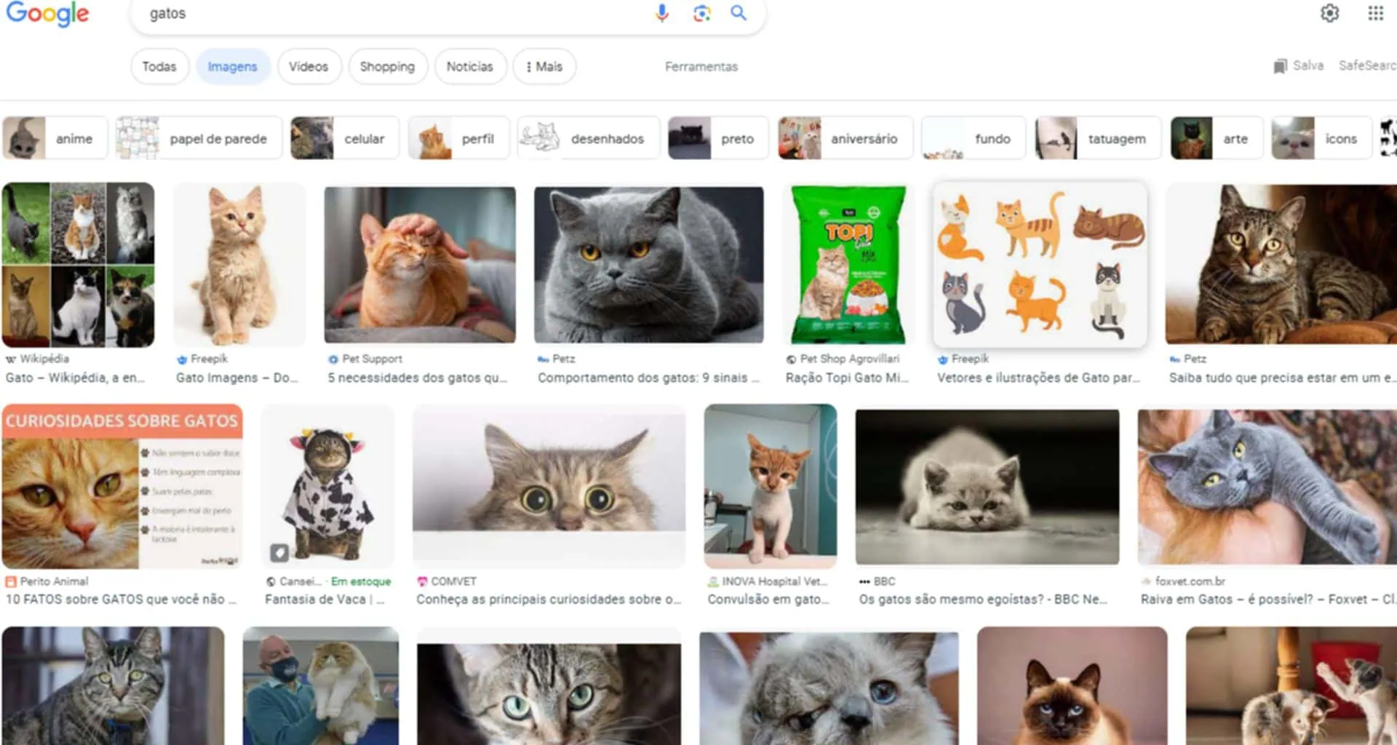Click the tag icon on cow costume image

pos(279,553)
